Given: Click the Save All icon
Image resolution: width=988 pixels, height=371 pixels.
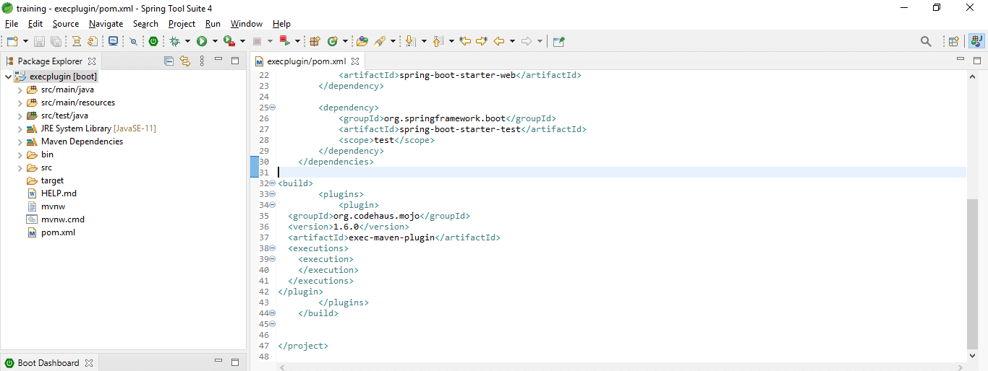Looking at the screenshot, I should tap(56, 42).
